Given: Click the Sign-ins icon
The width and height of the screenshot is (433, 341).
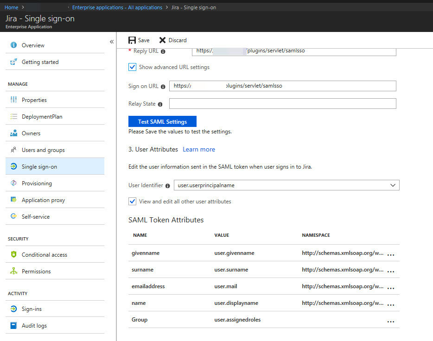Looking at the screenshot, I should pyautogui.click(x=13, y=309).
